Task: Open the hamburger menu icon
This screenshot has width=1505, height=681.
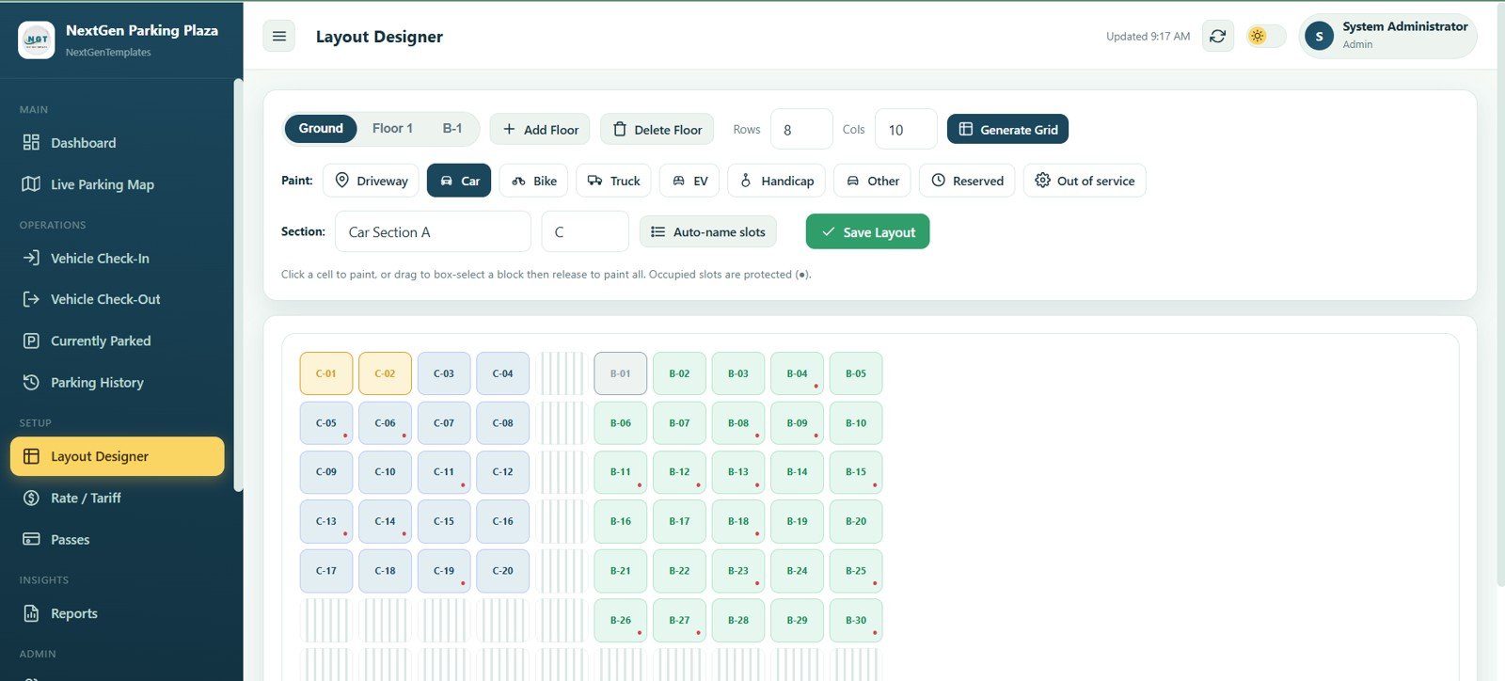Action: coord(278,36)
